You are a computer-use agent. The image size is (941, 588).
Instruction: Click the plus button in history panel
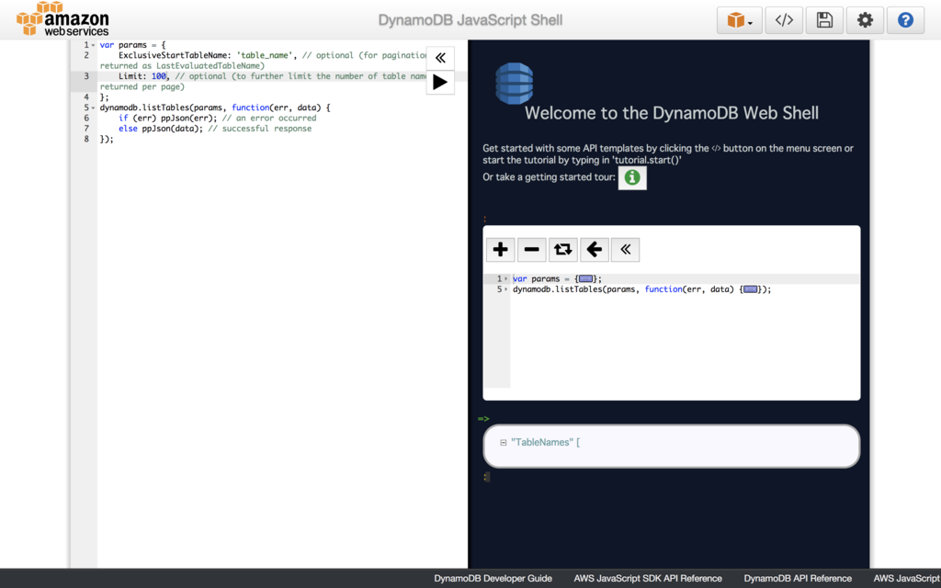coord(501,250)
